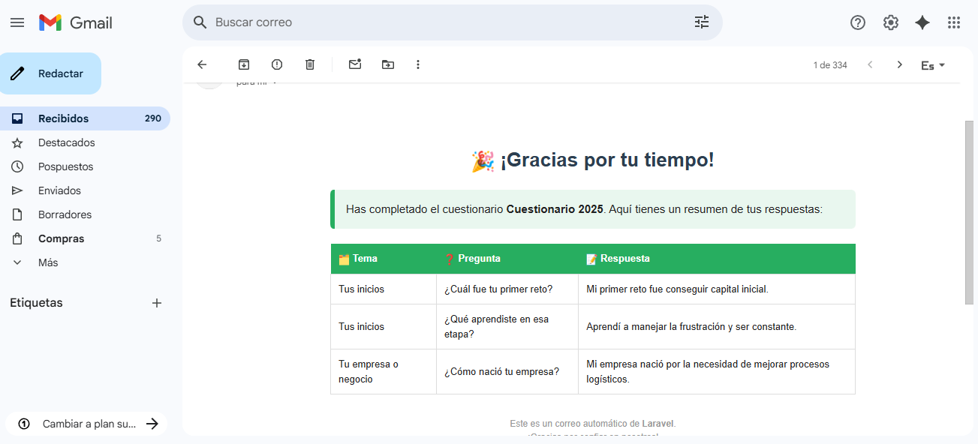
Task: Mark the email as unread
Action: (355, 64)
